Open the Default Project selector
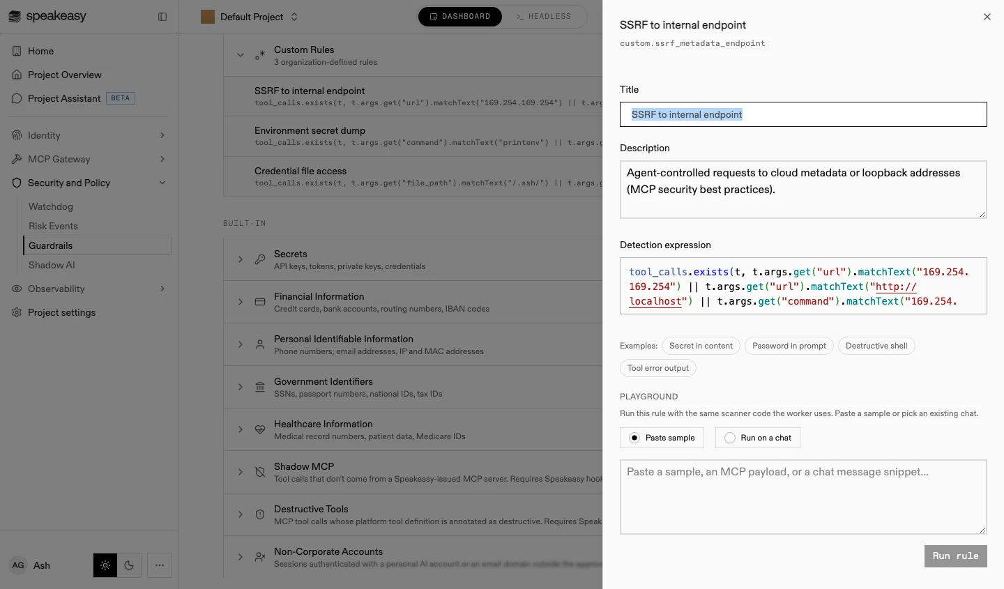Image resolution: width=1004 pixels, height=589 pixels. pos(250,17)
